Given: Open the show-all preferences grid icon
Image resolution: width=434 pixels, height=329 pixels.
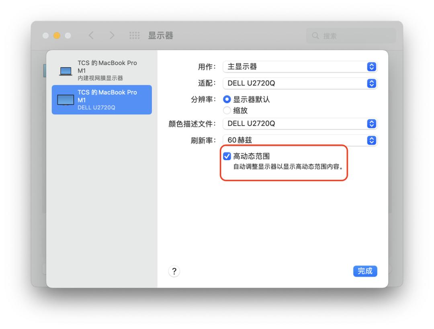Looking at the screenshot, I should (x=135, y=35).
